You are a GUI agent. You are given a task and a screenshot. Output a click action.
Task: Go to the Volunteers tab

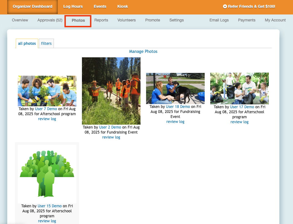point(127,20)
